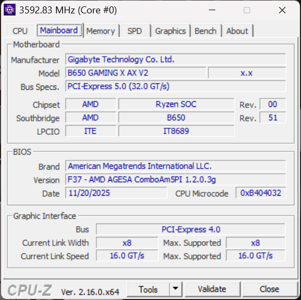The image size is (301, 300).
Task: Click the chipset revision value 00
Action: click(x=273, y=104)
